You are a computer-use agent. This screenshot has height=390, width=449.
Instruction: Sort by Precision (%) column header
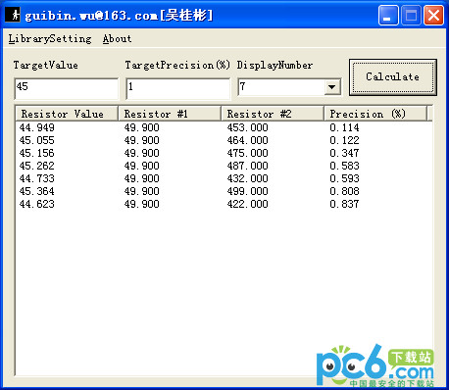(x=375, y=114)
